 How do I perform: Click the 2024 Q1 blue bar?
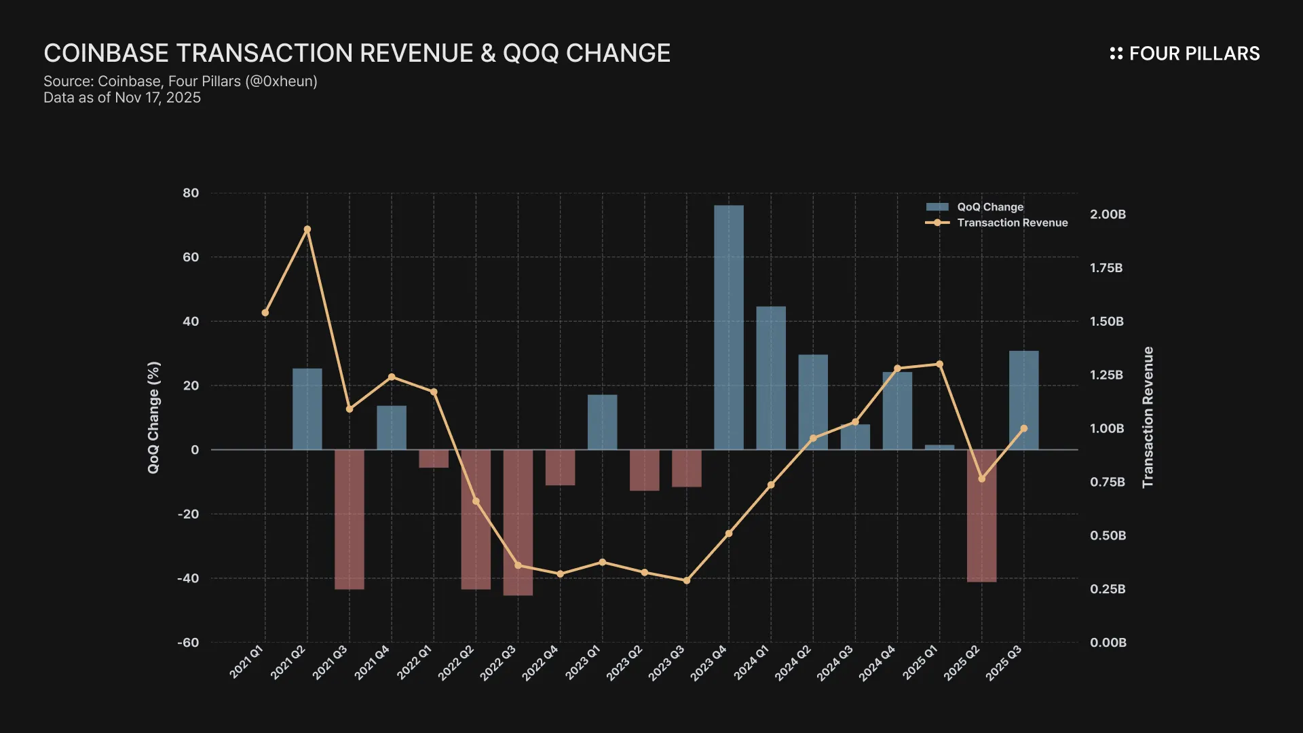point(771,377)
